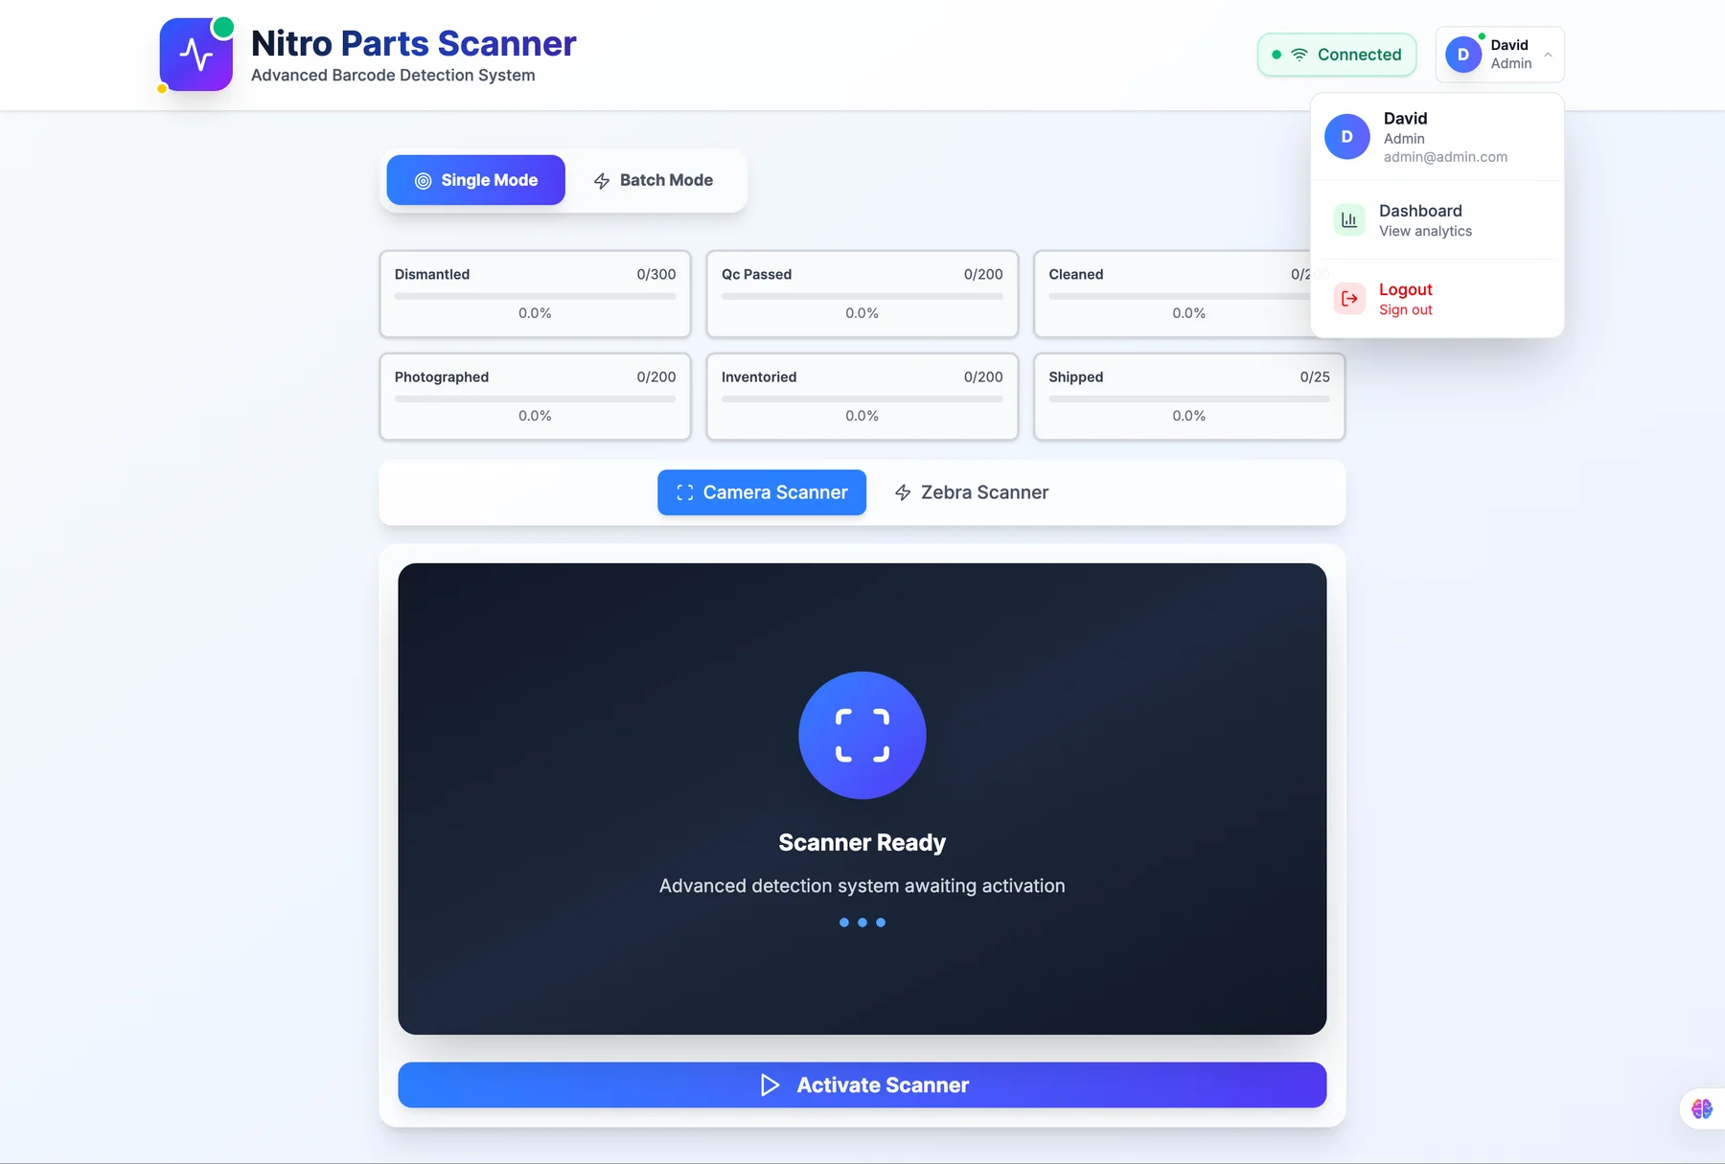Click the Connected status badge
The image size is (1725, 1164).
pos(1337,55)
